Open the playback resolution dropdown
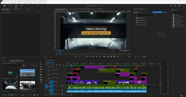Screen dimensions: 186x97 [x=115, y=50]
